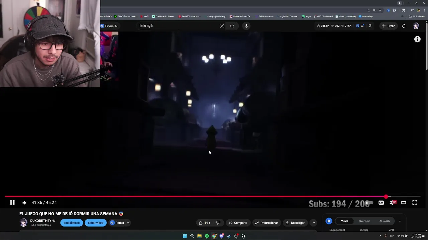Viewport: 428px width, 240px height.
Task: Open Discord from the taskbar
Action: pyautogui.click(x=221, y=236)
